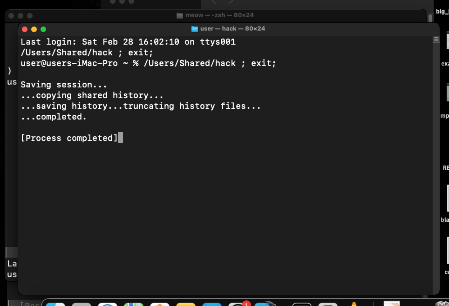
Task: Launch Safari from the Dock
Action: (108, 303)
